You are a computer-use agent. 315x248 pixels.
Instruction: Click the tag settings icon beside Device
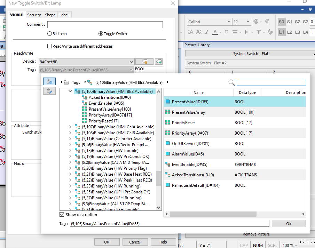(x=144, y=62)
